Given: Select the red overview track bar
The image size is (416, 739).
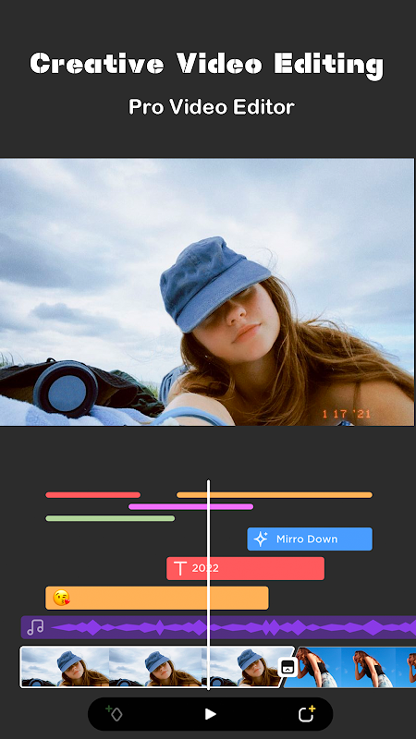Looking at the screenshot, I should (93, 495).
